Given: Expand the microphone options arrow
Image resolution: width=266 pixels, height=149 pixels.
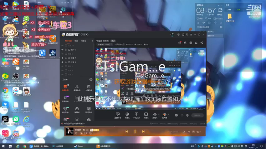Looking at the screenshot, I should 159,115.
